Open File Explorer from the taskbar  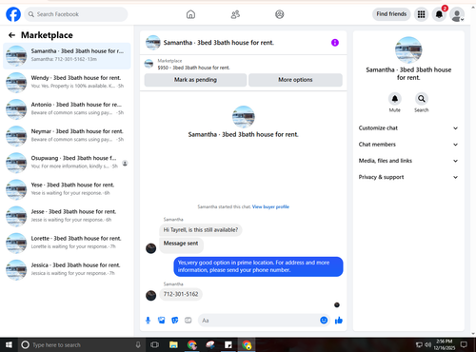[x=173, y=344]
